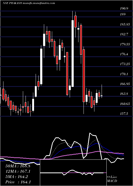This screenshot has width=133, height=186.
Task: Click the 160.65 price axis label
Action: click(125, 104)
